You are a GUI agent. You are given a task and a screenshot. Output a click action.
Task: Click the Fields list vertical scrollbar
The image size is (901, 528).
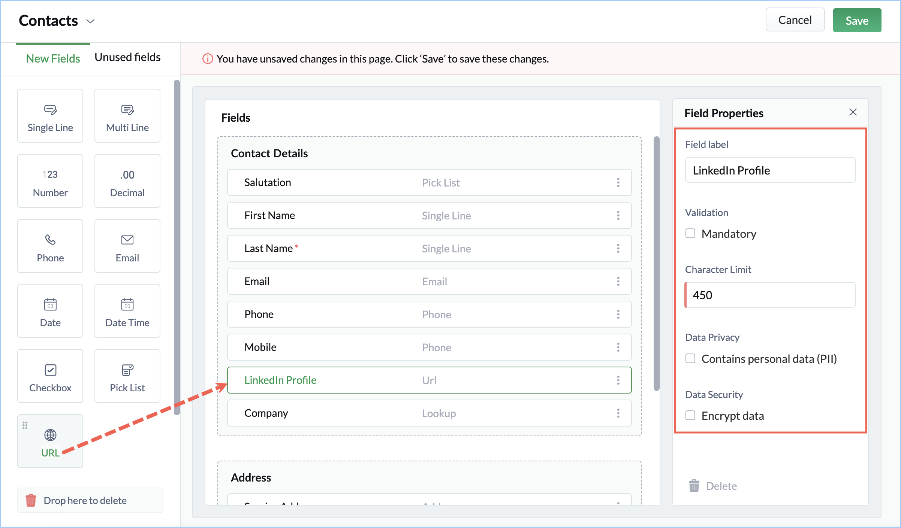coord(656,264)
